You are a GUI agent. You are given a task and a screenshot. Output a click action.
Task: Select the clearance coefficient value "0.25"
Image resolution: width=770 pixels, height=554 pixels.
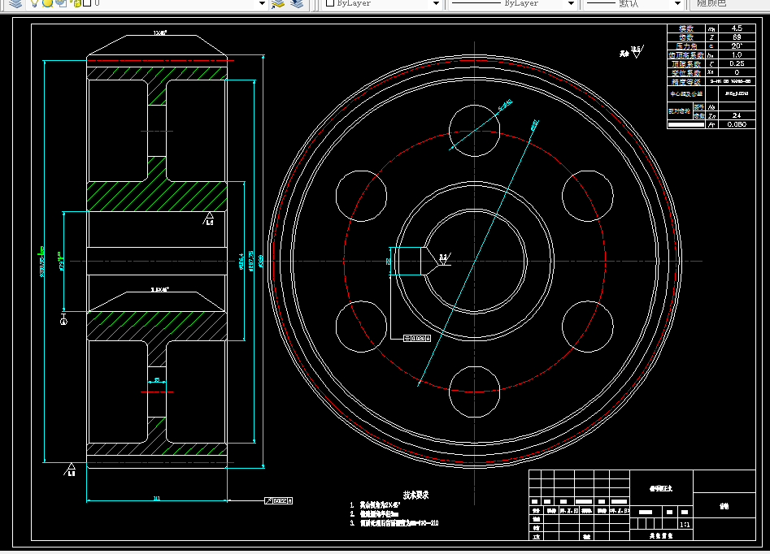click(737, 63)
